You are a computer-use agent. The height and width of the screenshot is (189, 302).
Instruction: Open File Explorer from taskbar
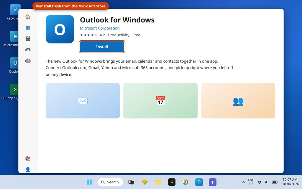tap(158, 182)
